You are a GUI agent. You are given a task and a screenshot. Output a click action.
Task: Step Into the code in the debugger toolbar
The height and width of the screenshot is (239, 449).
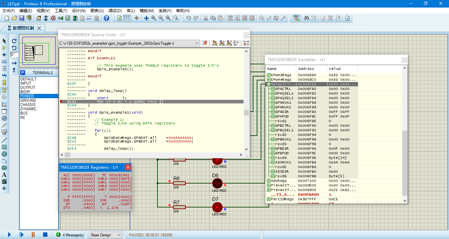[222, 43]
